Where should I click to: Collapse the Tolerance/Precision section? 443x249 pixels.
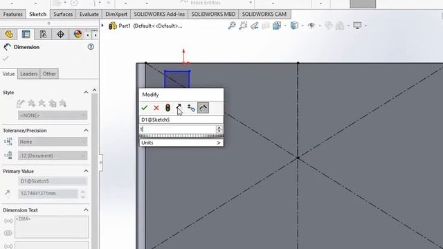[86, 131]
